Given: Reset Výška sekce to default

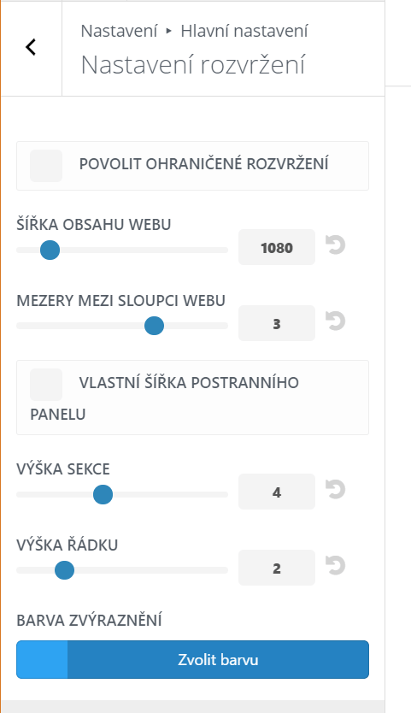Looking at the screenshot, I should point(336,490).
